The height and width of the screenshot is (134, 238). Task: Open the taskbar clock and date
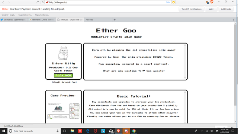point(225,131)
